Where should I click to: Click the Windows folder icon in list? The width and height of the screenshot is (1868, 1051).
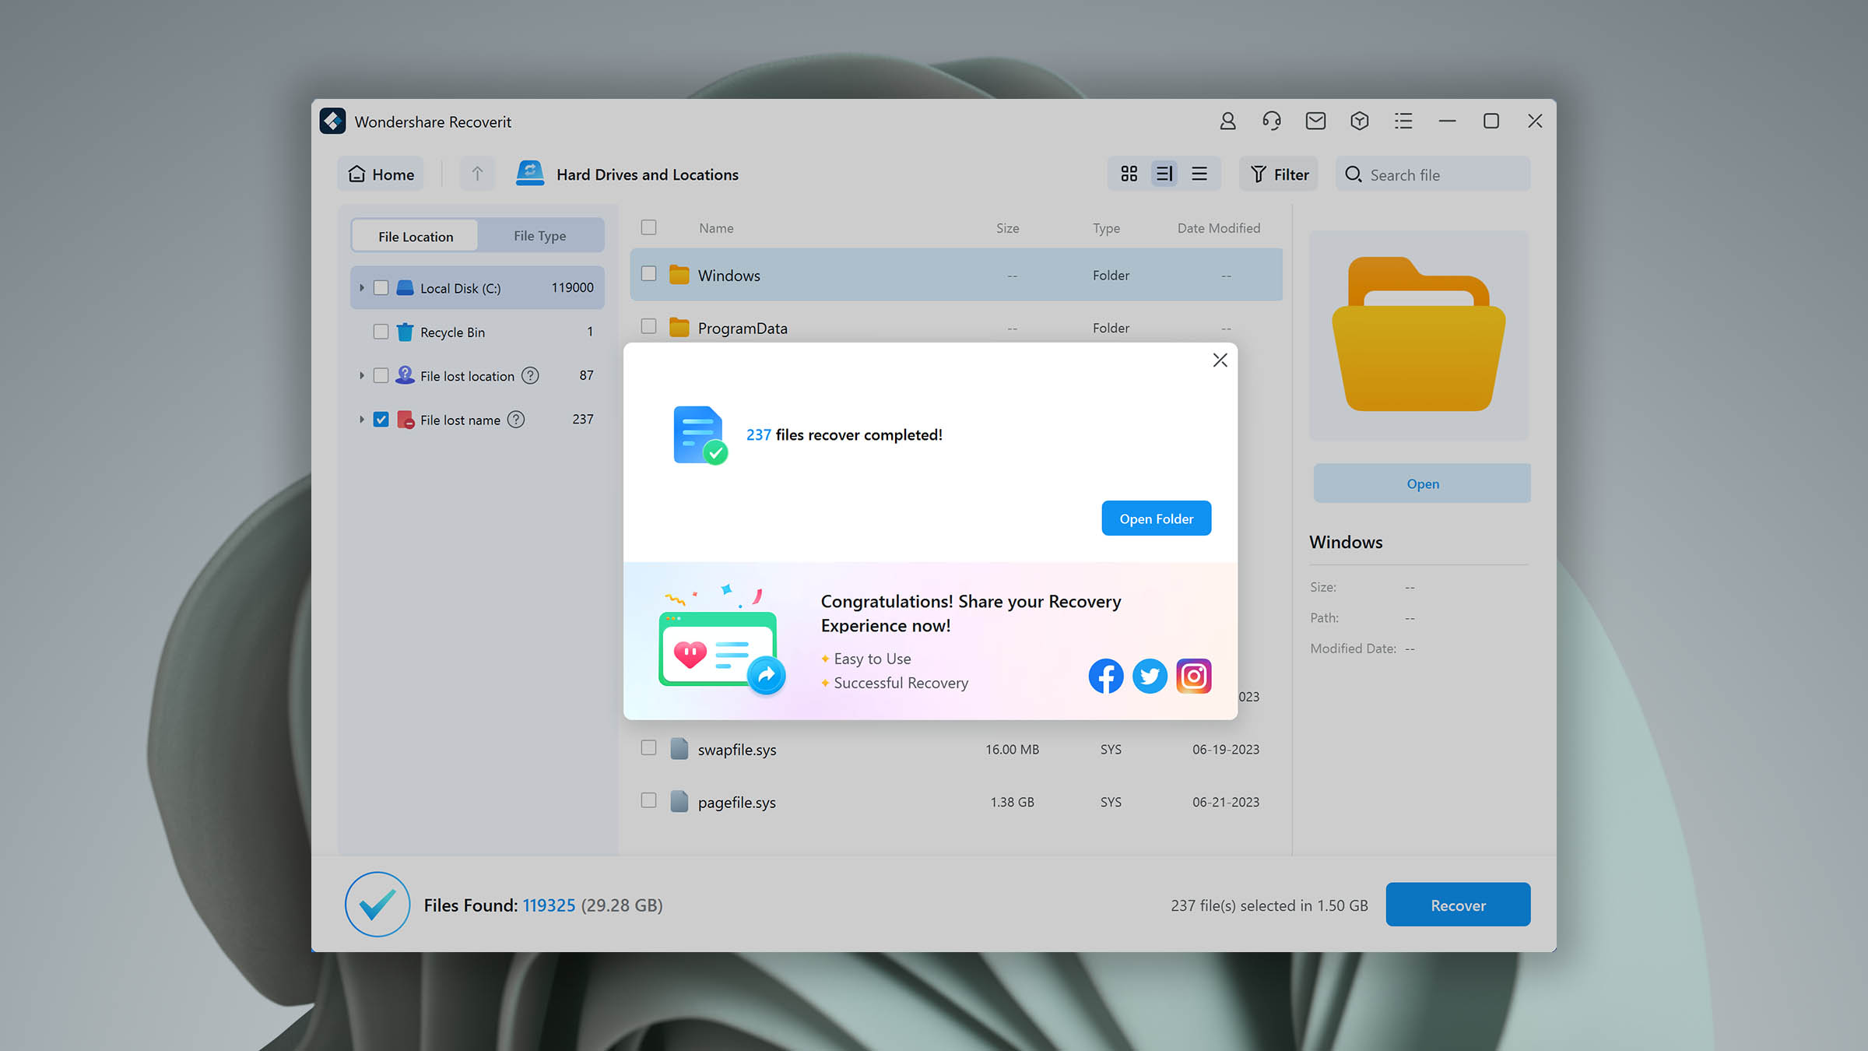coord(679,275)
